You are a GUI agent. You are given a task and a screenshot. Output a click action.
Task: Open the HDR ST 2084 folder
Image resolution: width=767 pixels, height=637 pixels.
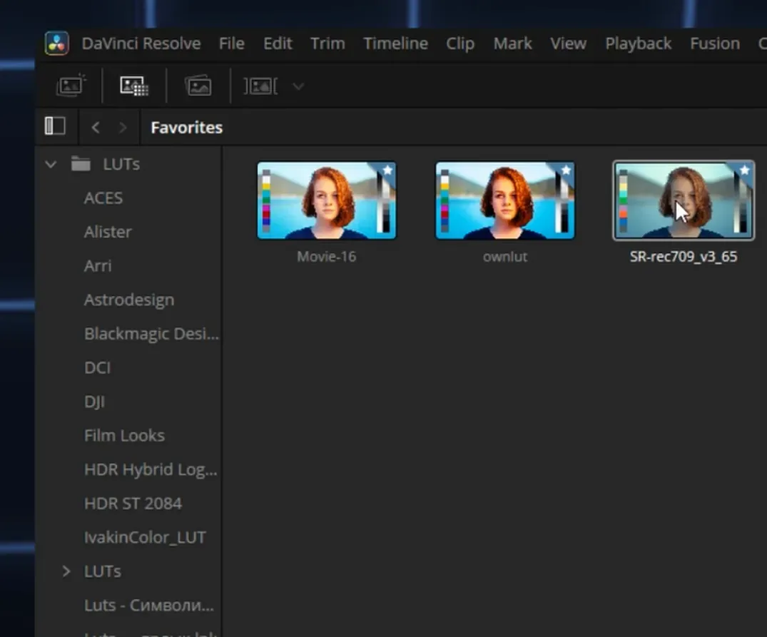(133, 504)
